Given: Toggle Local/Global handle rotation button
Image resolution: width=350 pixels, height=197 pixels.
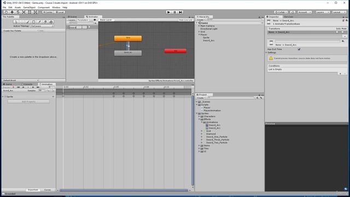Looking at the screenshot, I should point(60,12).
